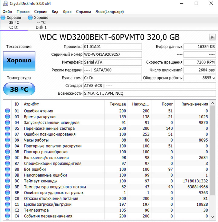
Task: Click the serial number field WD-WX41A92C9257
Action: [113, 54]
